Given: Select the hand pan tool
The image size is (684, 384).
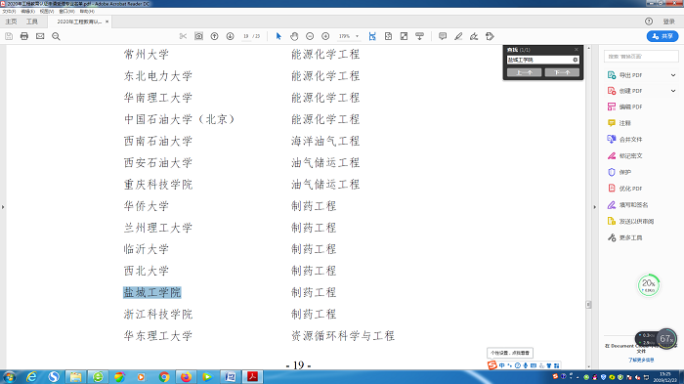Looking at the screenshot, I should point(294,36).
